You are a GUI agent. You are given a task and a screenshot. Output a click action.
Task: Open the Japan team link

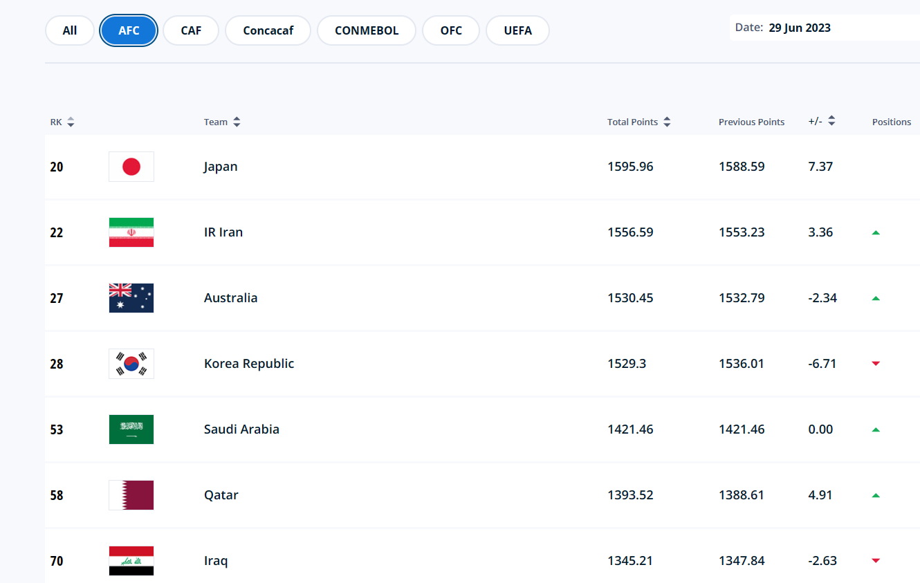[x=221, y=167]
